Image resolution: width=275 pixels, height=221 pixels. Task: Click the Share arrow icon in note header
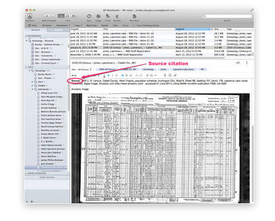[x=238, y=63]
